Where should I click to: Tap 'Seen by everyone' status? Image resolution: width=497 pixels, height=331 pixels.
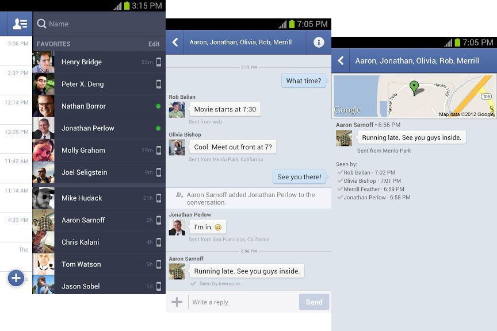click(x=216, y=283)
